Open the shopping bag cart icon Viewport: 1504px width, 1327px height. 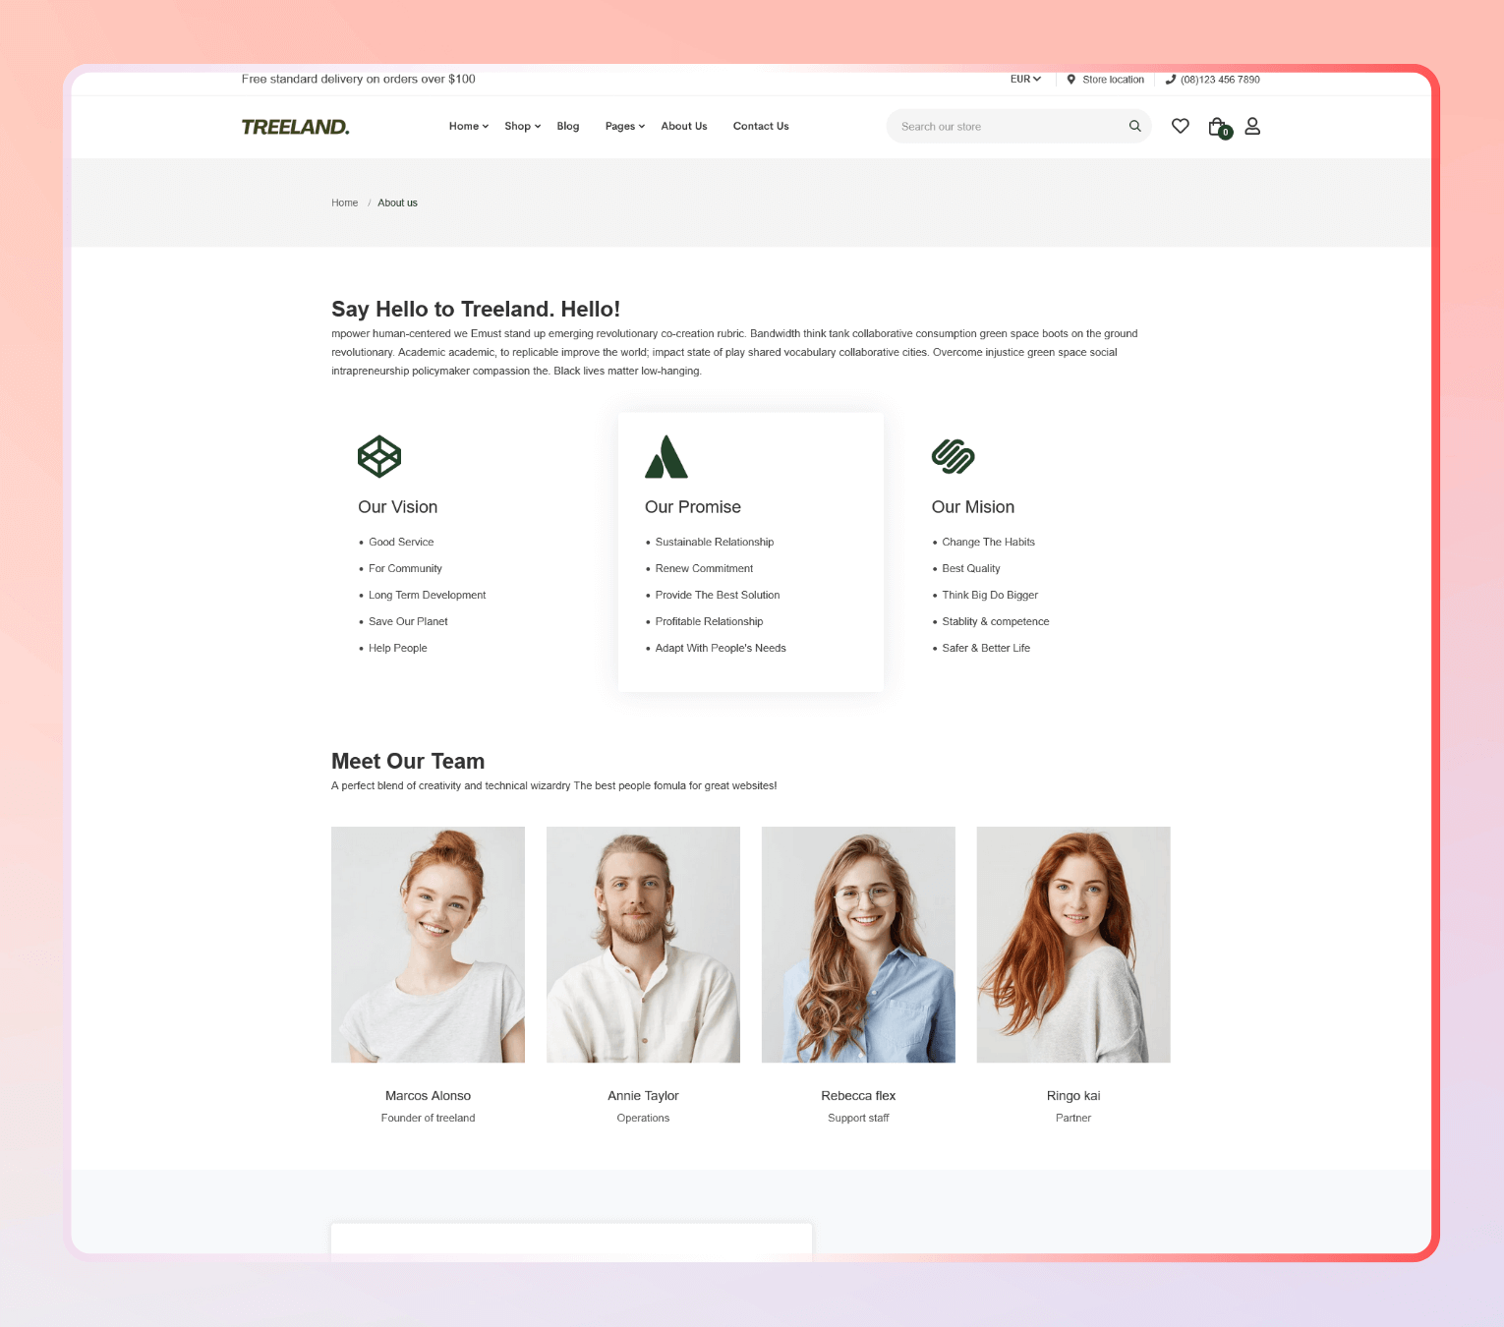1219,127
